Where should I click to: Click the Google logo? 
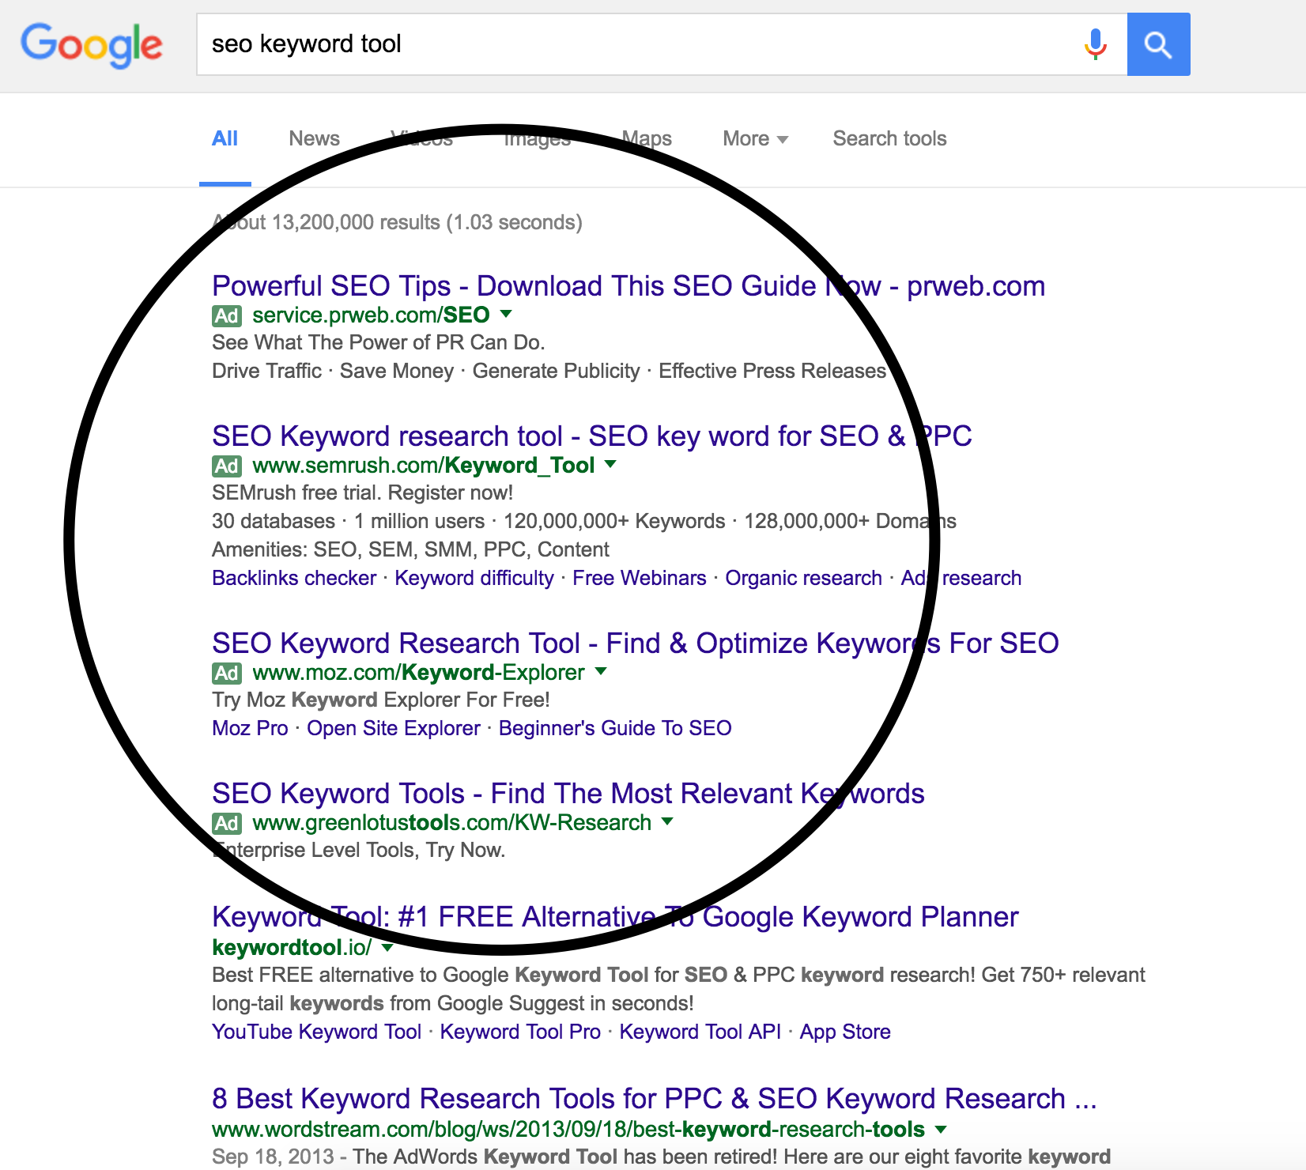point(92,45)
